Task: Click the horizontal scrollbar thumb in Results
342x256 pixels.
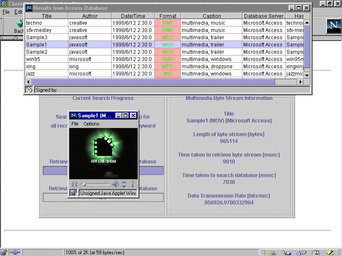Action: 153,82
